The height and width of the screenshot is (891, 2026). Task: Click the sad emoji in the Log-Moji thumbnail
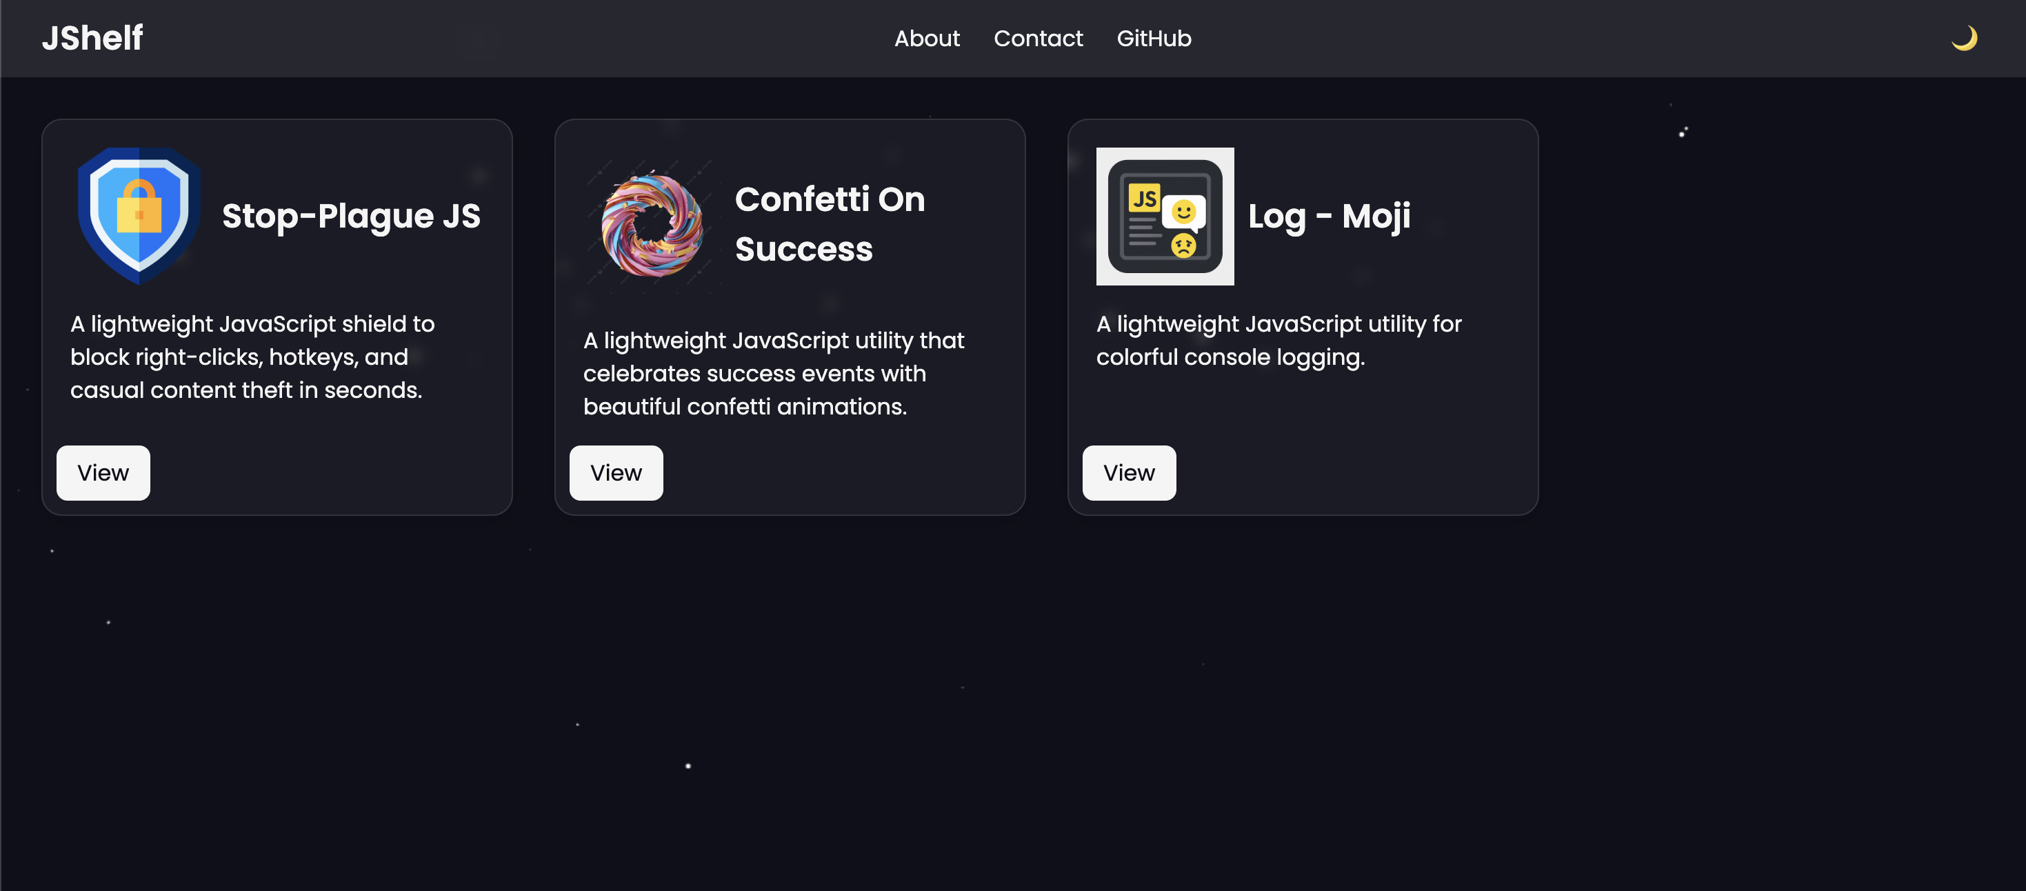[1183, 246]
